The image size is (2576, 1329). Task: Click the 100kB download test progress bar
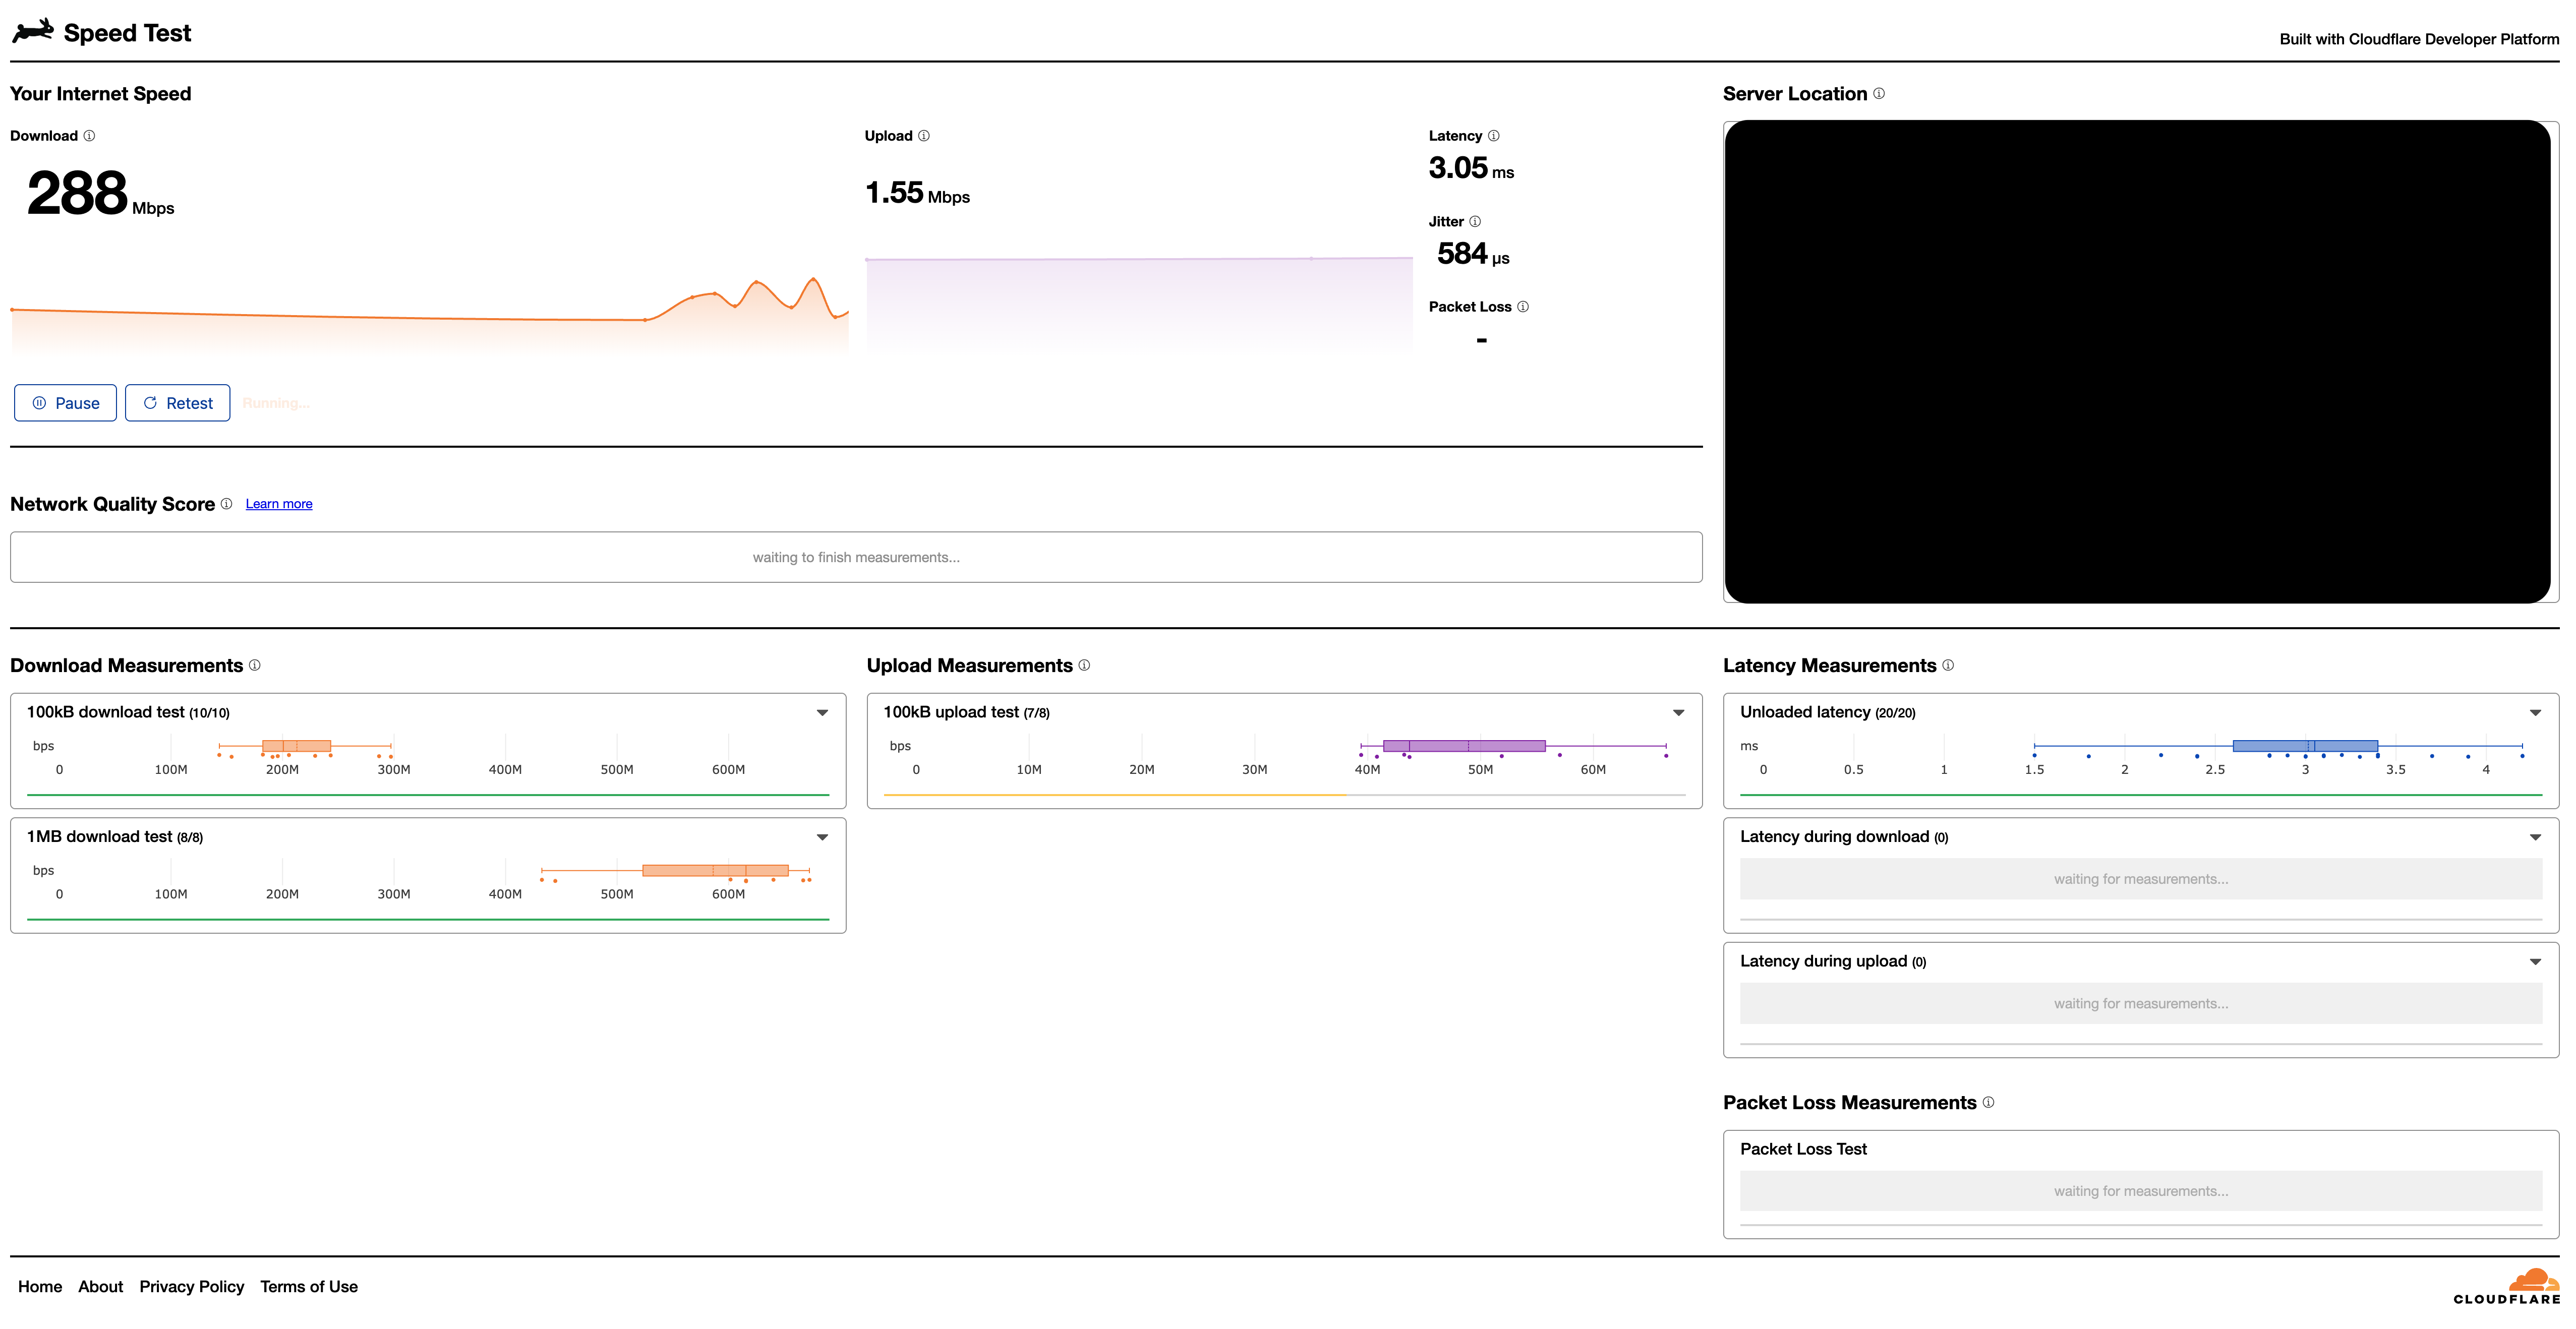coord(428,795)
